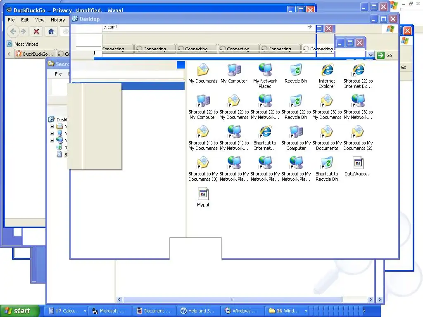Open the Edit menu in Mypal
The height and width of the screenshot is (317, 423).
click(25, 20)
